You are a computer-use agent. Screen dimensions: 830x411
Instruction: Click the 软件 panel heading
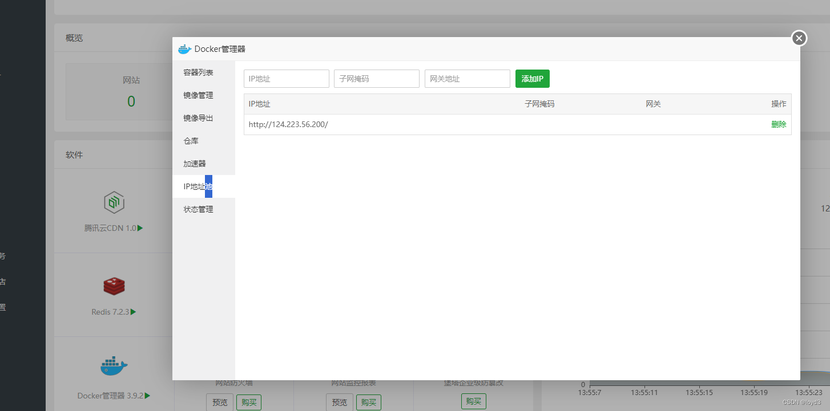pos(74,154)
